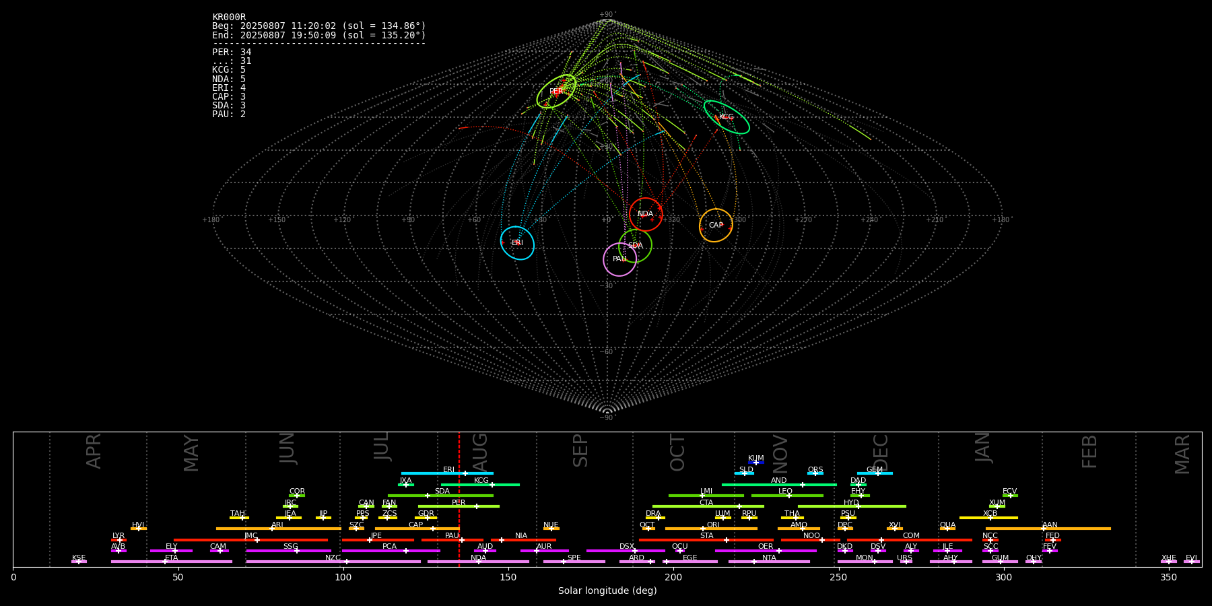Click the HYD shower bar in the timeline

(x=852, y=506)
